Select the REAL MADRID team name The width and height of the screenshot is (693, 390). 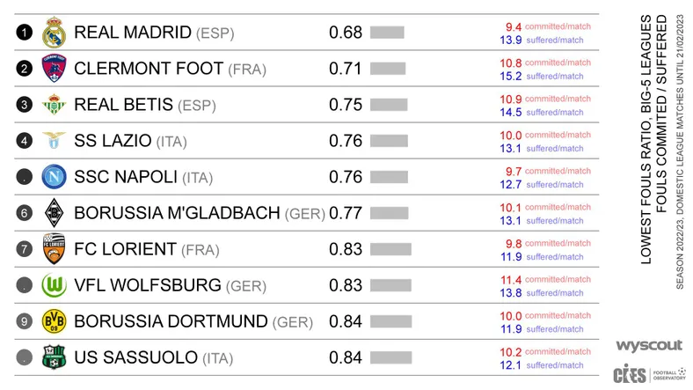pos(133,33)
